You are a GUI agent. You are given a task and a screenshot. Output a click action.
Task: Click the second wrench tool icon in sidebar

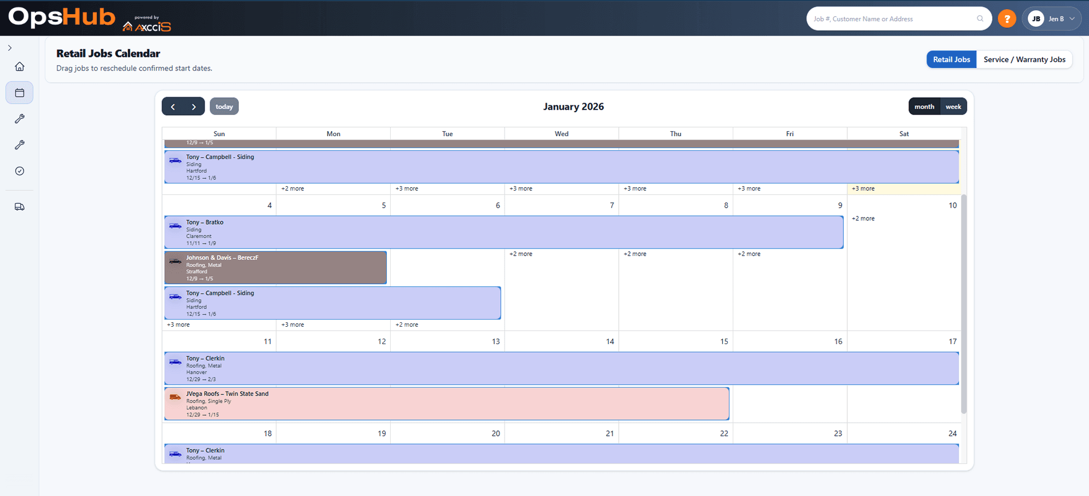click(20, 145)
